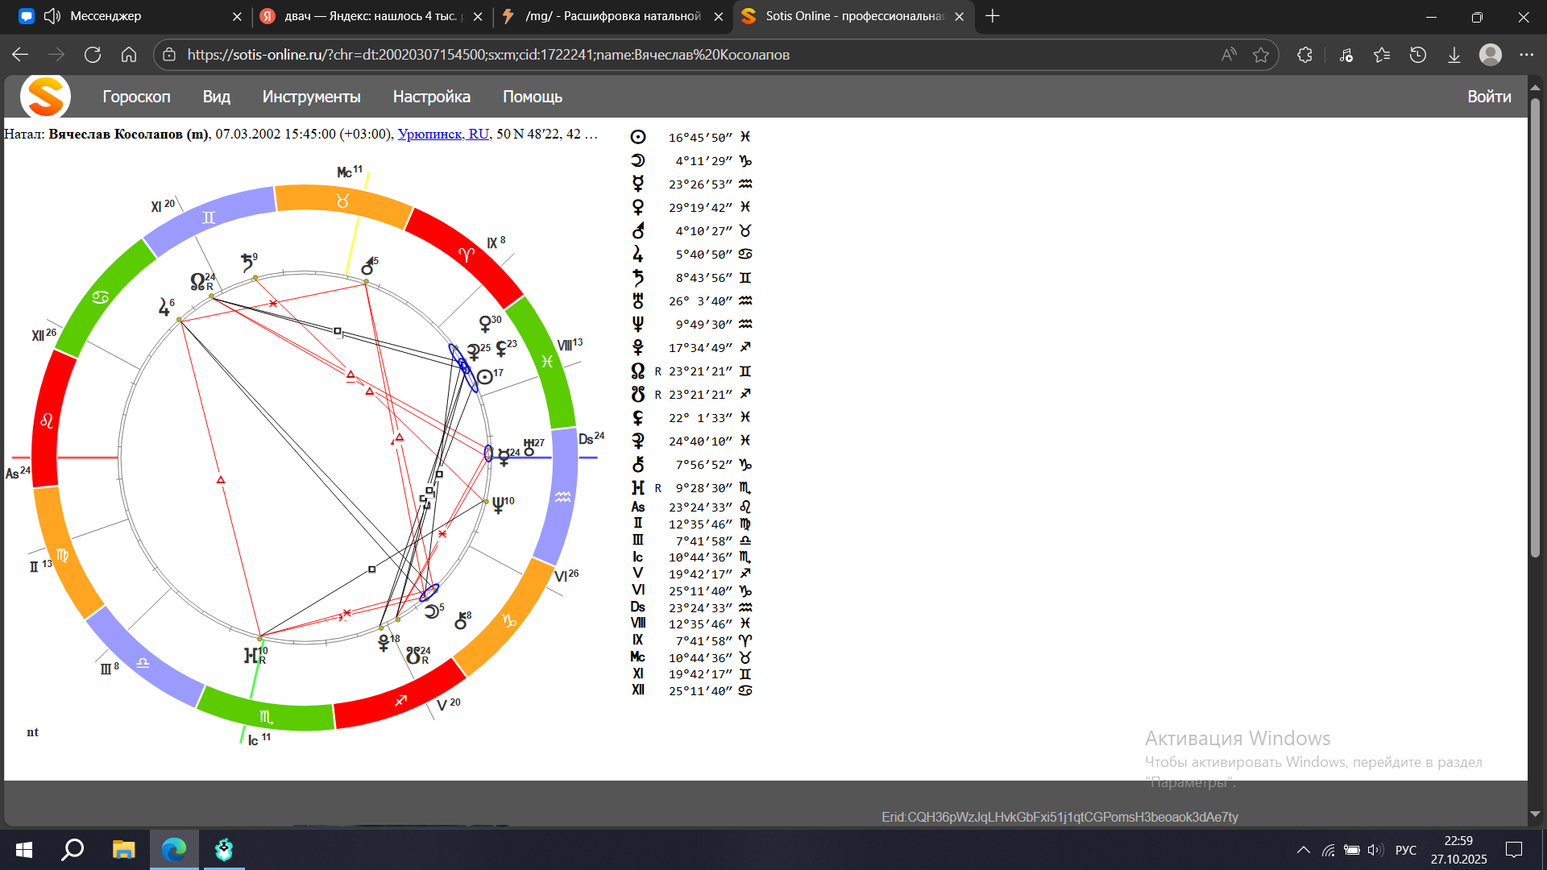Open the Вид menu
This screenshot has width=1547, height=870.
point(216,97)
